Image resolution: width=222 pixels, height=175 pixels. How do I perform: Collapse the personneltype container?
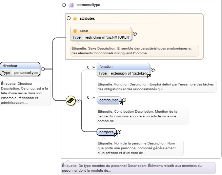pos(64,5)
